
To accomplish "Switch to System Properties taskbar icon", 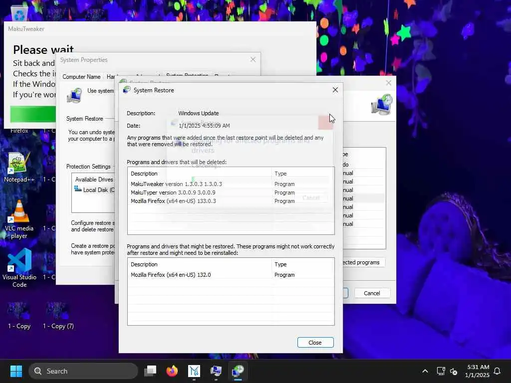I will click(x=216, y=371).
